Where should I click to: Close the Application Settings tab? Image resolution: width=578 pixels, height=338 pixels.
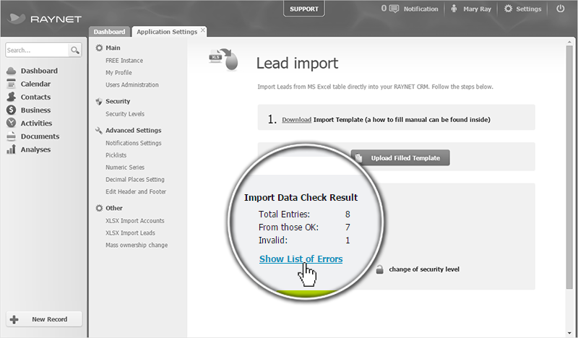203,30
